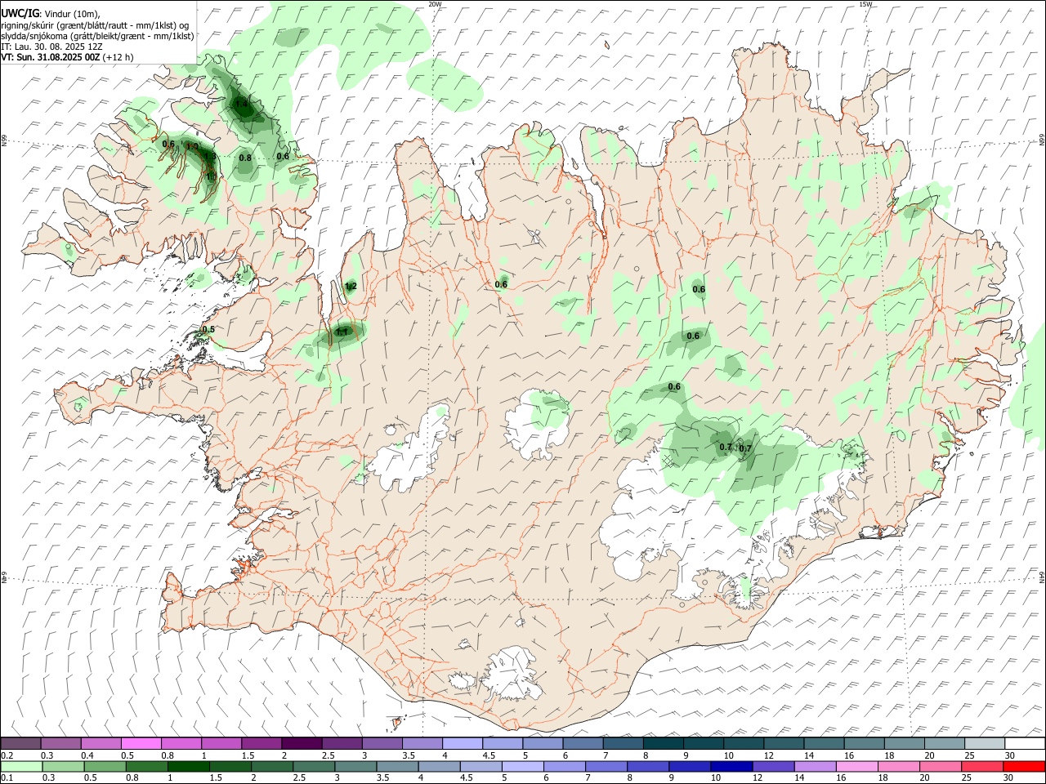This screenshot has width=1046, height=784.
Task: Click the upper legend swatch labeled 0.2
Action: click(x=20, y=743)
